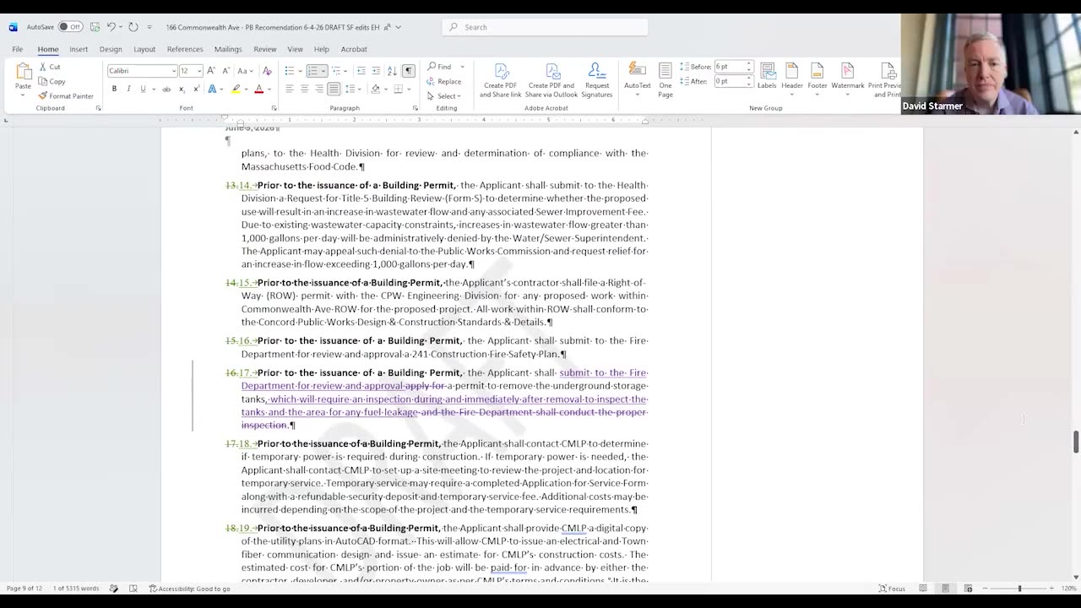This screenshot has width=1081, height=608.
Task: Open Line and Paragraph Spacing dropdown
Action: (x=352, y=89)
